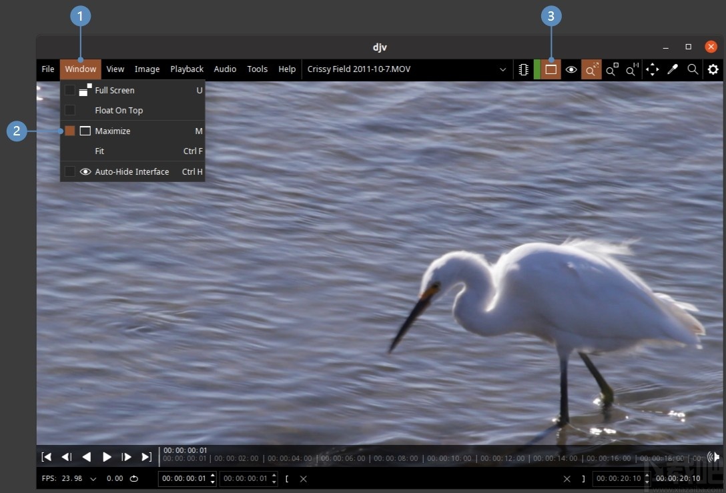Image resolution: width=726 pixels, height=493 pixels.
Task: Increment the current frame timecode stepper
Action: 212,476
